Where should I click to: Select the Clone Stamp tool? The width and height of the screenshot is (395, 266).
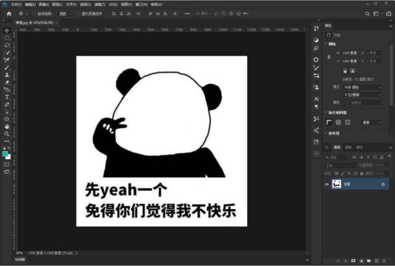pos(6,74)
